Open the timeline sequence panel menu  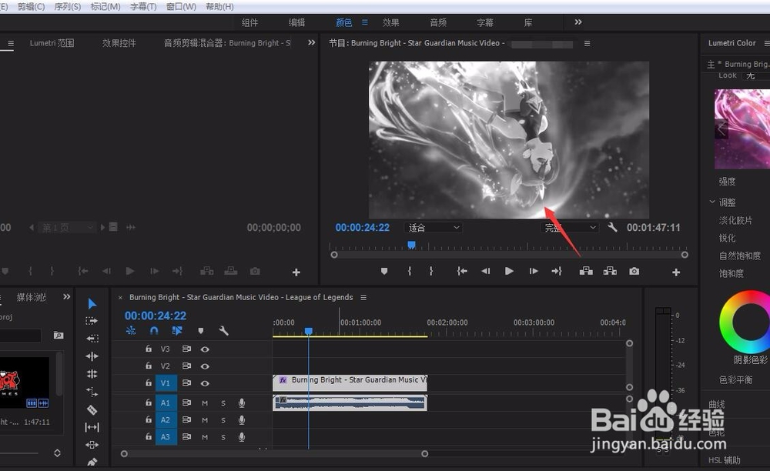(363, 297)
